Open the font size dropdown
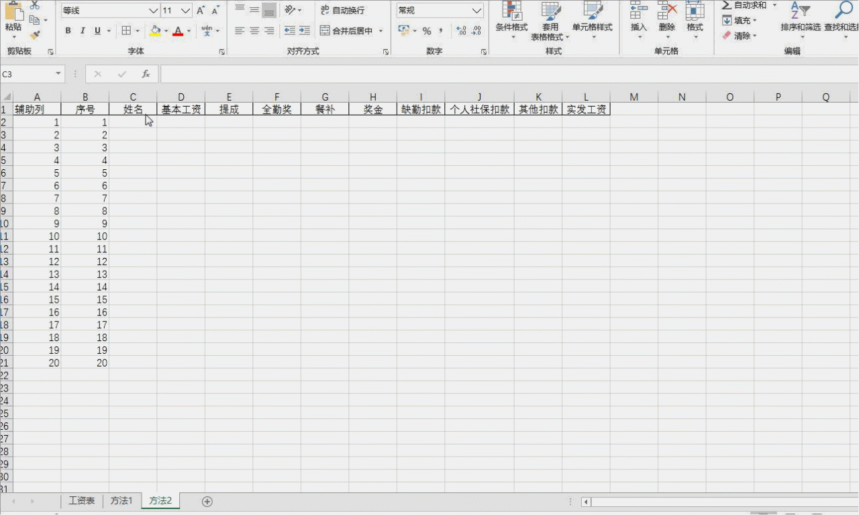The image size is (859, 515). [x=186, y=11]
